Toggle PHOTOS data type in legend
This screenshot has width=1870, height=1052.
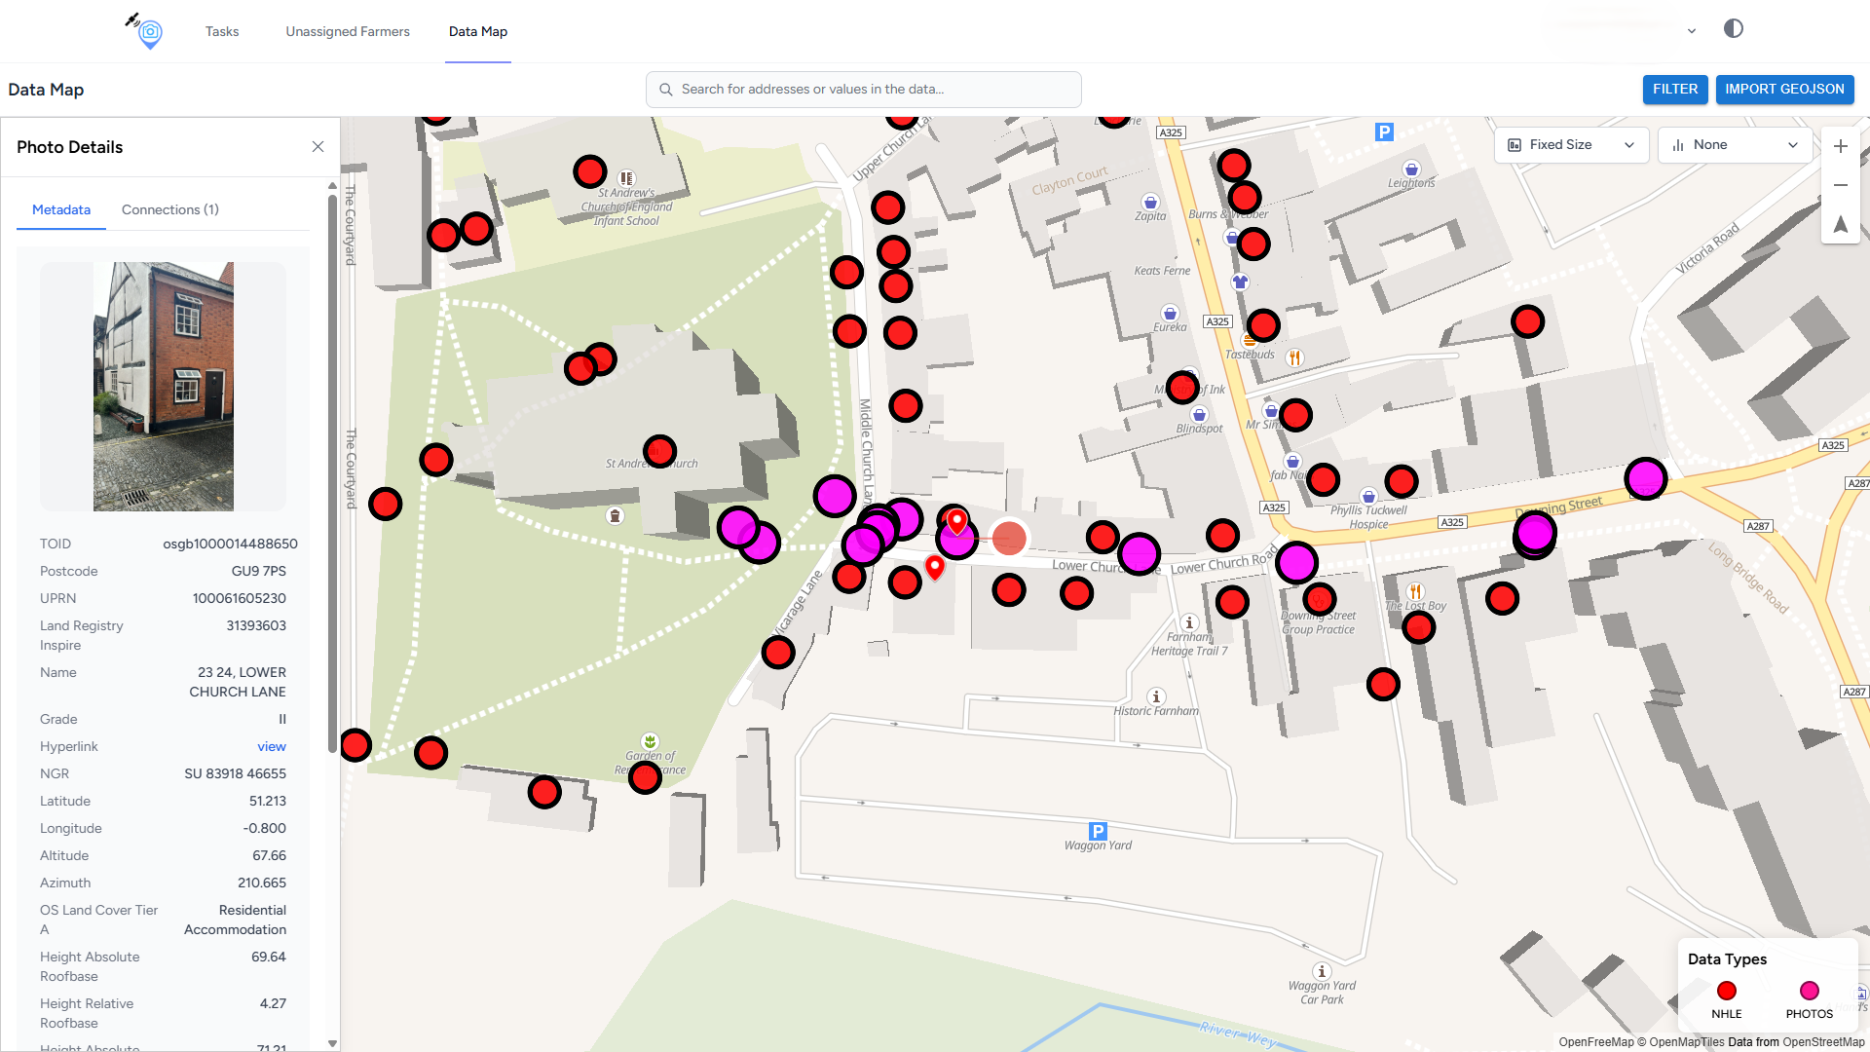click(1809, 992)
